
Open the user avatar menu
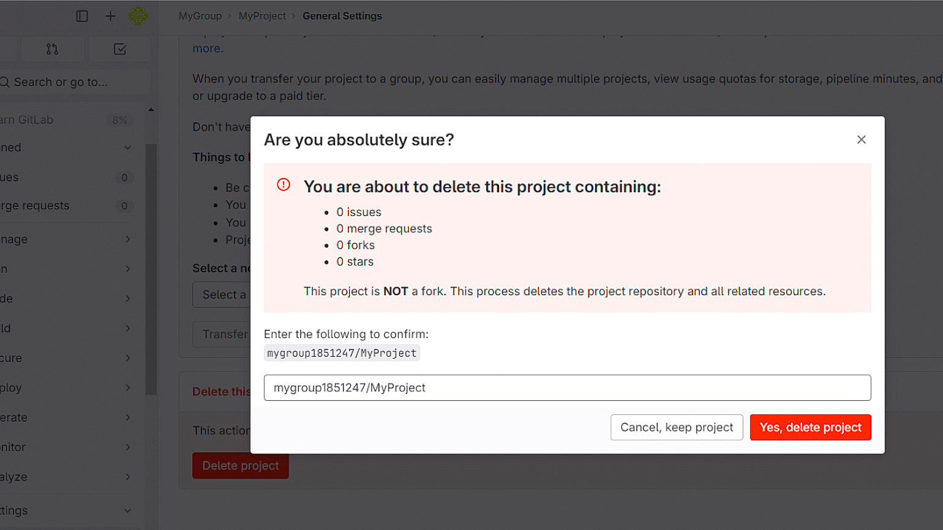[x=138, y=16]
